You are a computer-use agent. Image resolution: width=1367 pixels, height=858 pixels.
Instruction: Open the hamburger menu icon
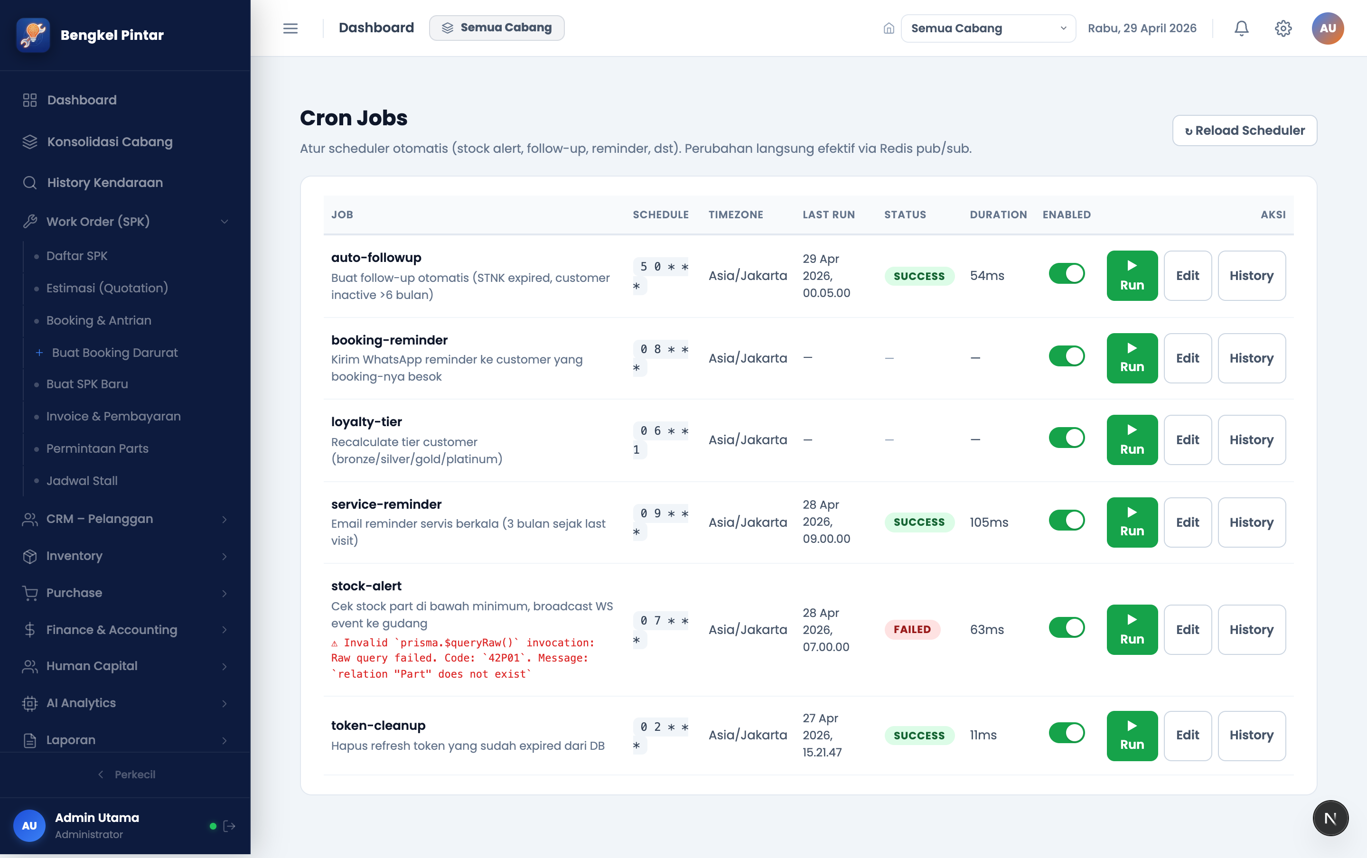tap(290, 28)
